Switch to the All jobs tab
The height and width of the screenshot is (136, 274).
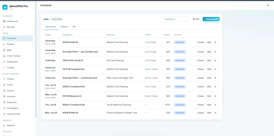(x=74, y=27)
